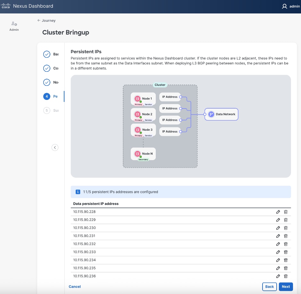This screenshot has height=294, width=301.
Task: Delete the 10.115.90.236 persistent IP
Action: tap(286, 276)
